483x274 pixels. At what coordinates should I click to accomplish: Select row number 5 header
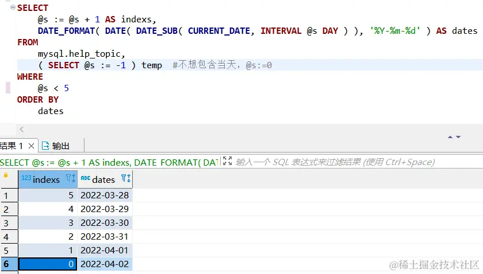pyautogui.click(x=9, y=250)
